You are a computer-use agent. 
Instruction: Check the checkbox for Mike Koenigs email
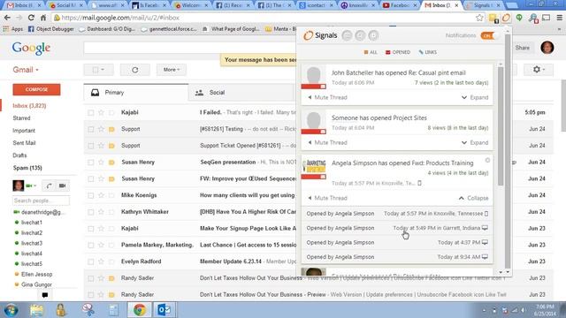(91, 195)
